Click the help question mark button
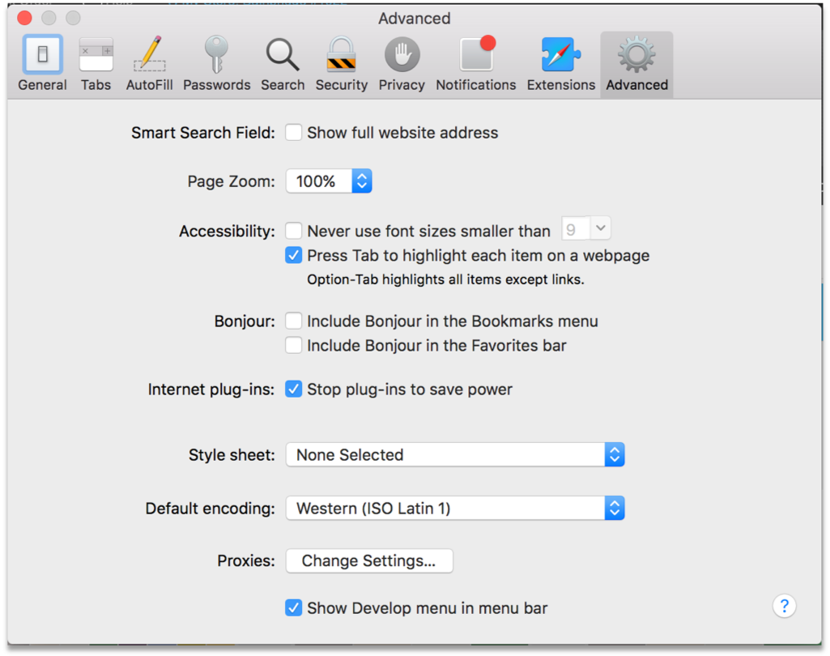This screenshot has width=830, height=656. [784, 606]
